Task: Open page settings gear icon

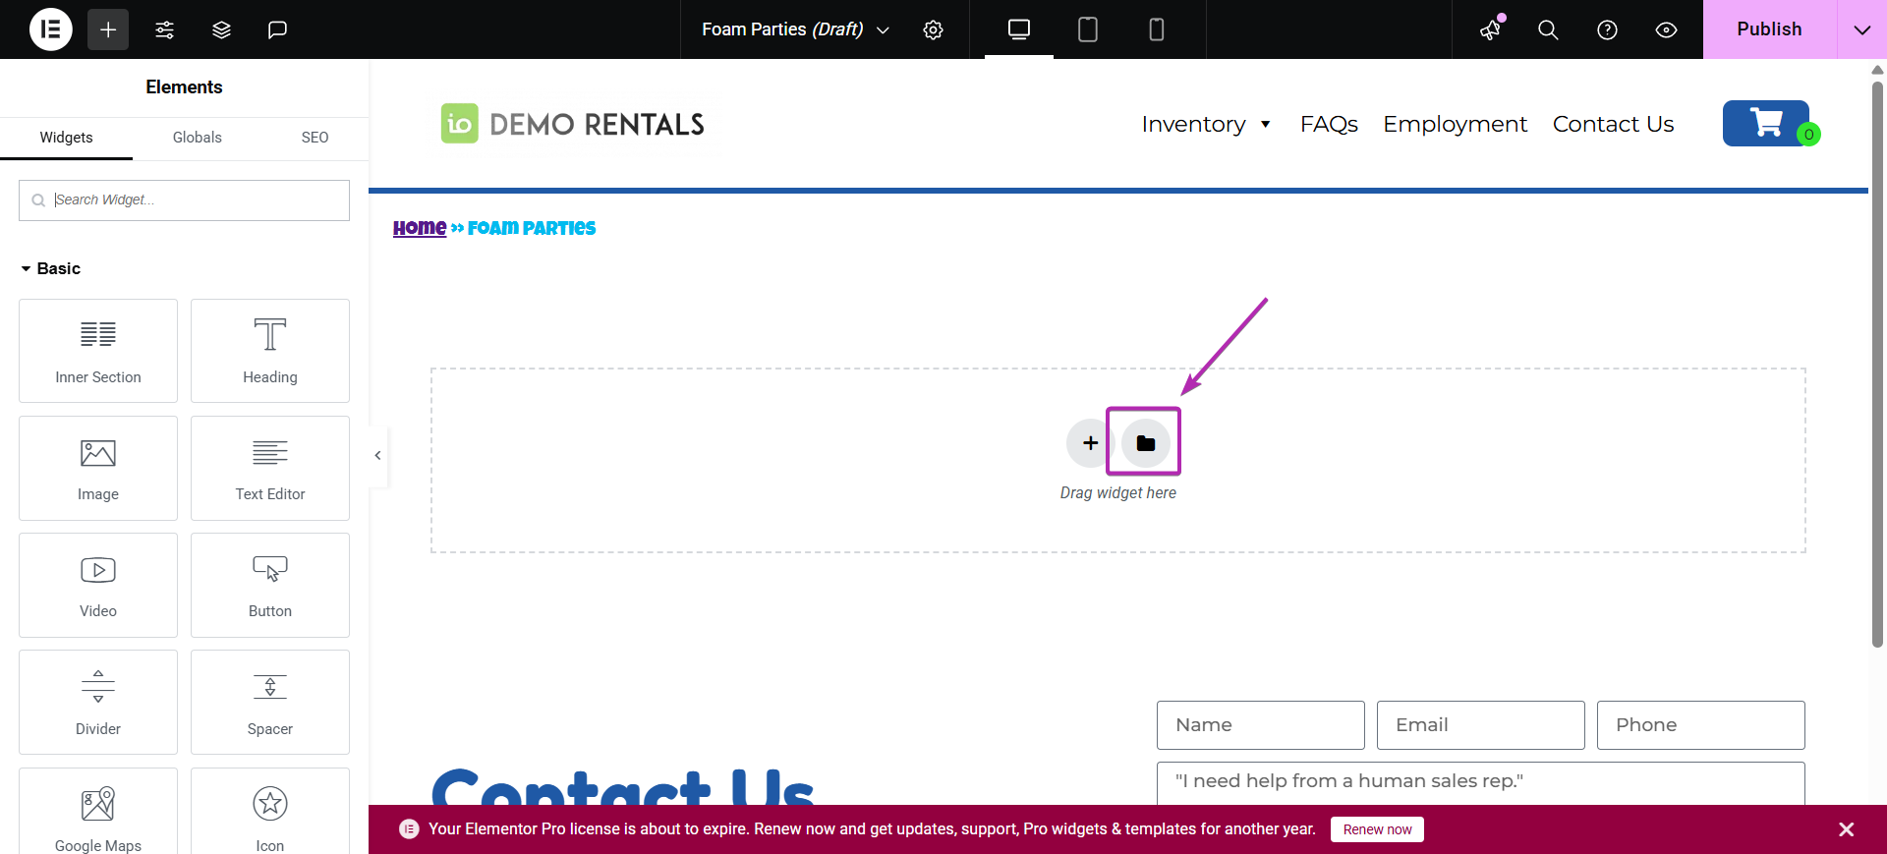Action: point(933,29)
